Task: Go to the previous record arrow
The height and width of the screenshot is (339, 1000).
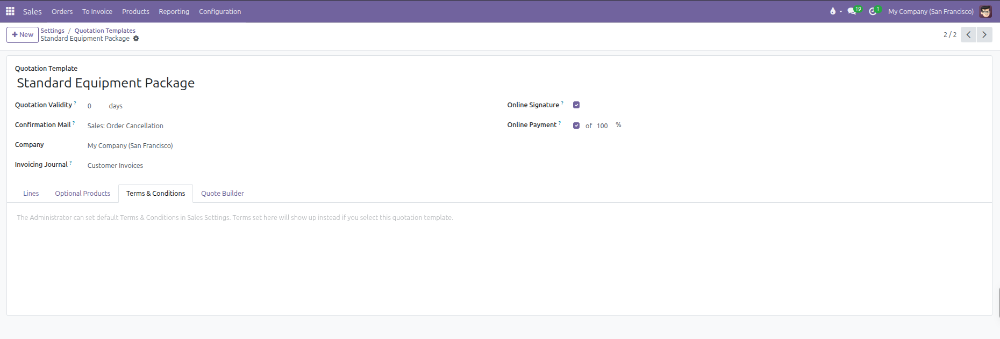Action: 968,34
